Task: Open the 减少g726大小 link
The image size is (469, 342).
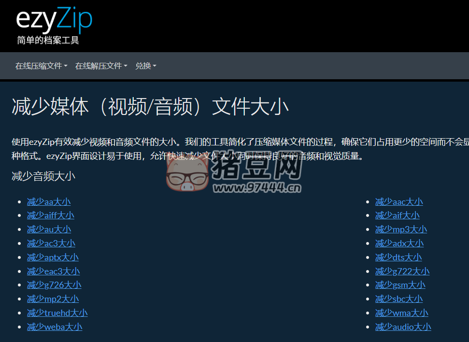Action: [x=54, y=285]
